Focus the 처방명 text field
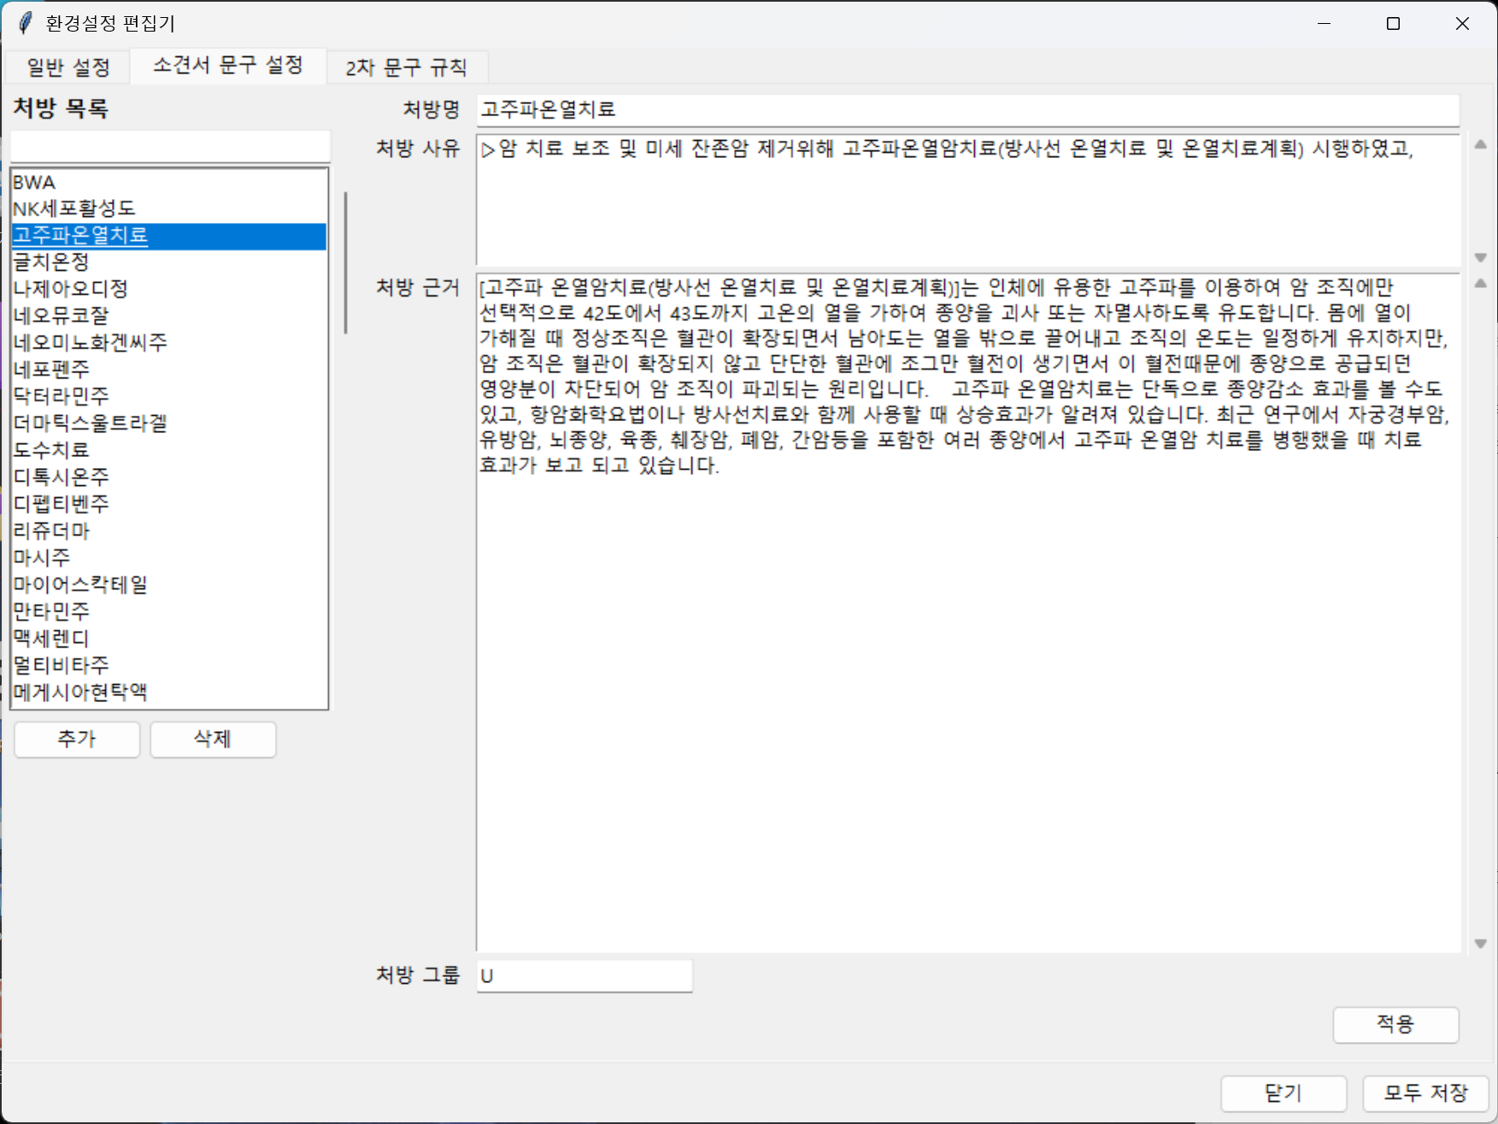 pos(966,109)
